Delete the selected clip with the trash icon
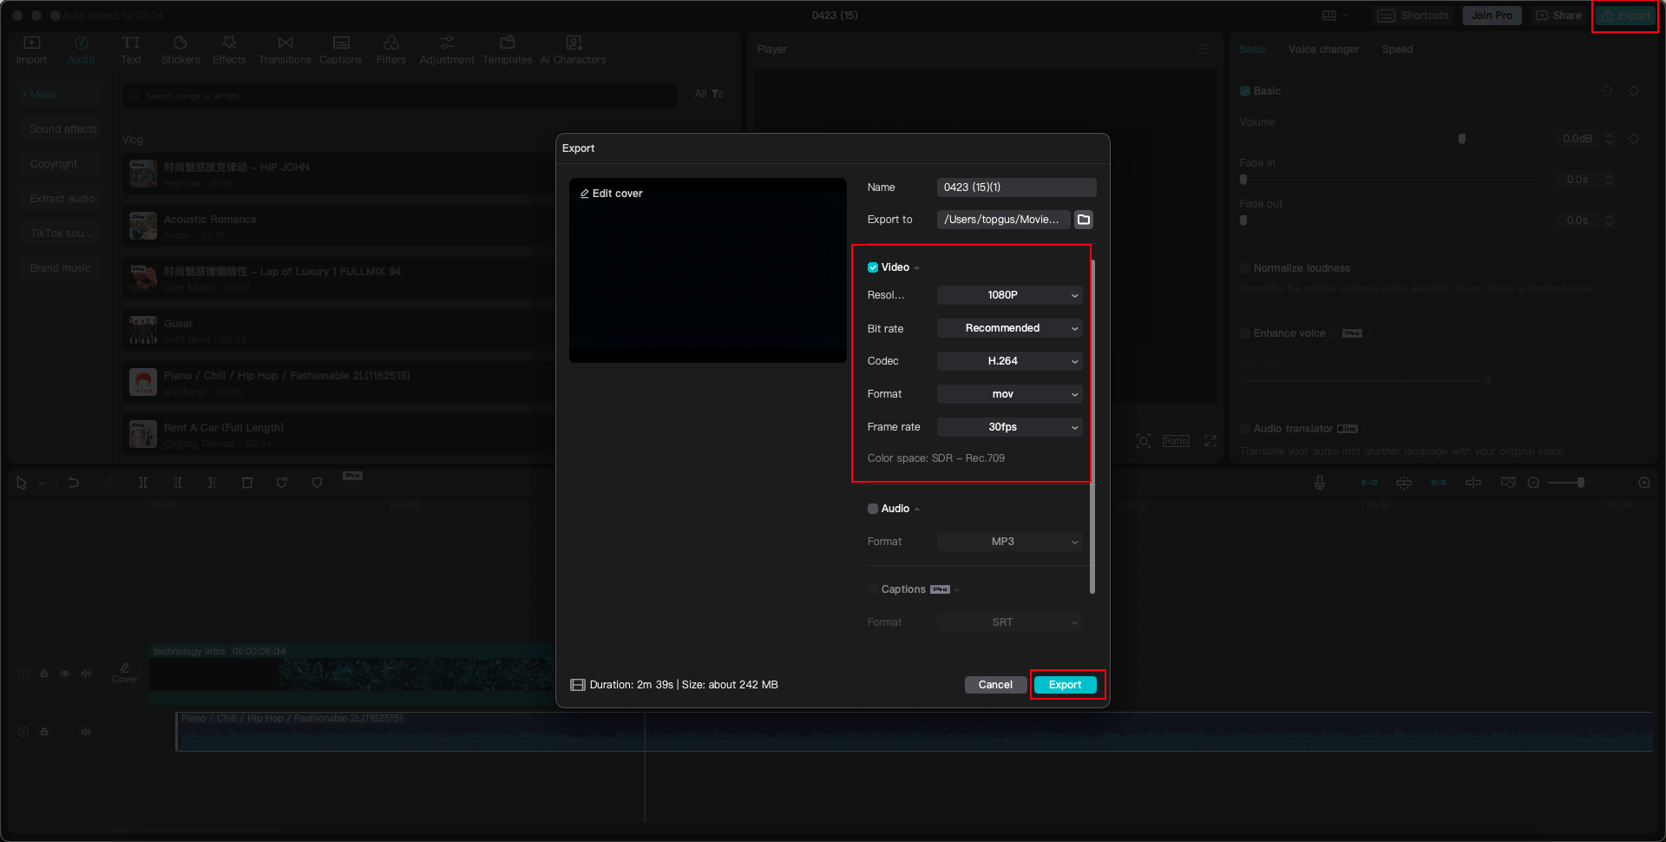The image size is (1666, 842). tap(247, 483)
